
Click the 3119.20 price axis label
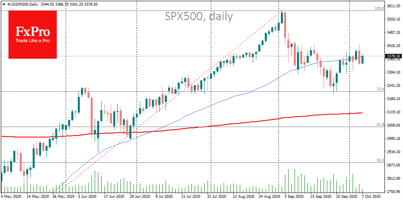[x=393, y=112]
